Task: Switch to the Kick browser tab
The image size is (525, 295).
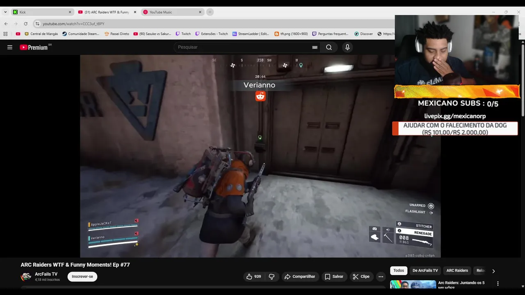Action: pyautogui.click(x=41, y=12)
